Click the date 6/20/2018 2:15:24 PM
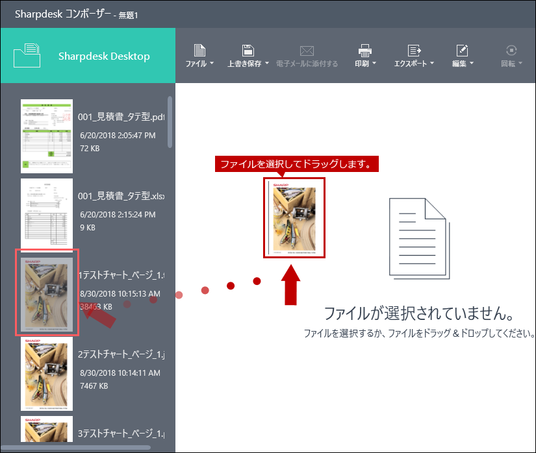 (118, 215)
